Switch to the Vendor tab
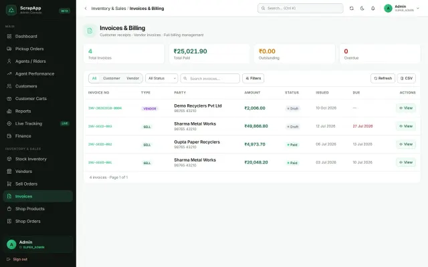 (133, 78)
